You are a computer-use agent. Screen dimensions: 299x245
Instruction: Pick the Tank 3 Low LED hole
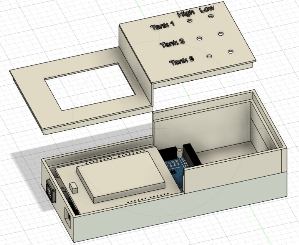231,52
